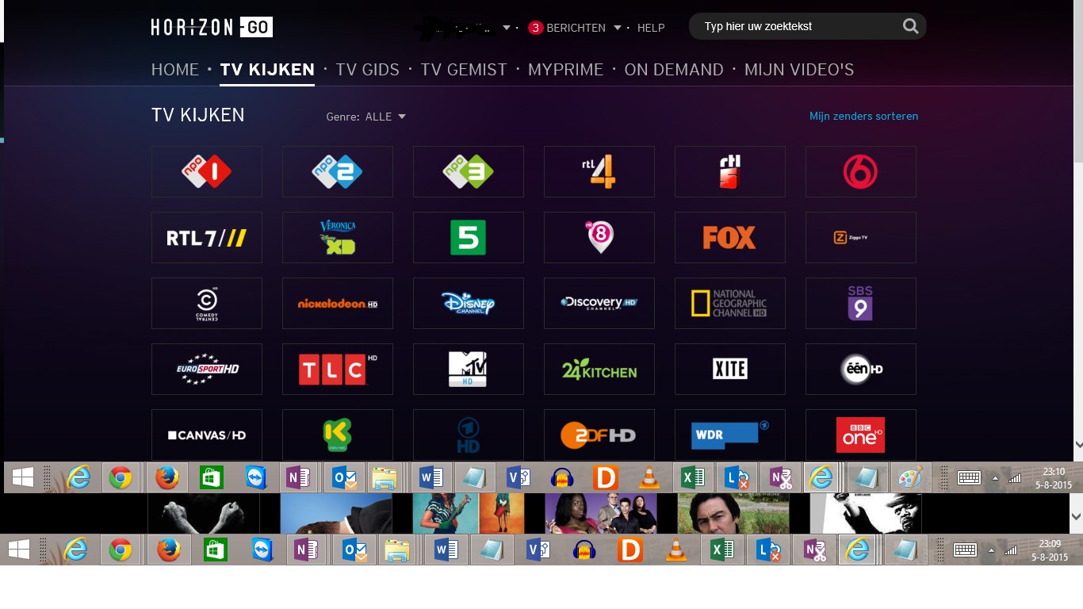This screenshot has width=1083, height=609.
Task: Open BBC One HD
Action: (860, 435)
